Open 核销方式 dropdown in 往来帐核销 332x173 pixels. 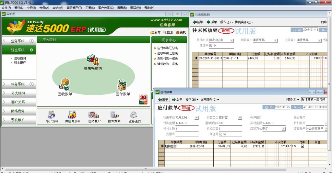pyautogui.click(x=232, y=40)
